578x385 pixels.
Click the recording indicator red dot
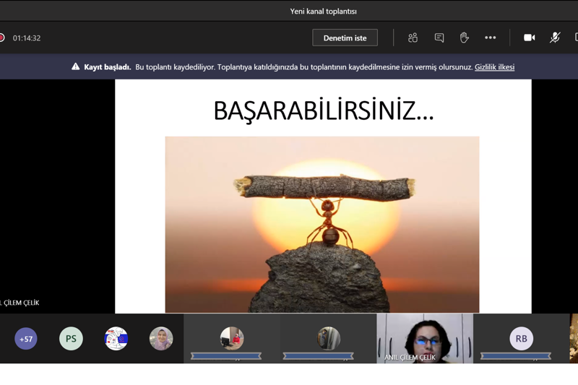coord(1,38)
